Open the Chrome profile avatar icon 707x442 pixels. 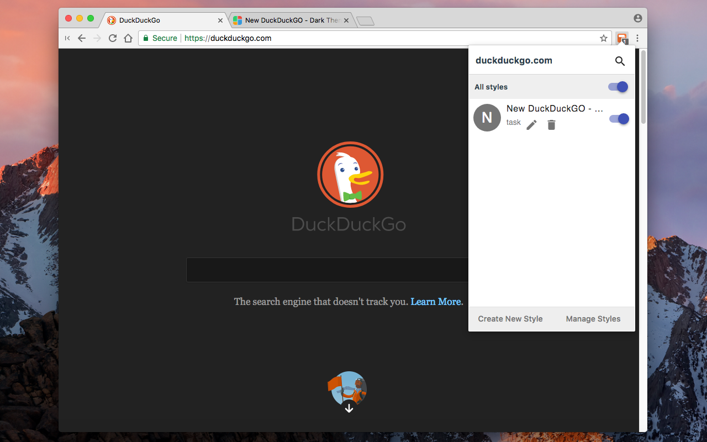638,18
